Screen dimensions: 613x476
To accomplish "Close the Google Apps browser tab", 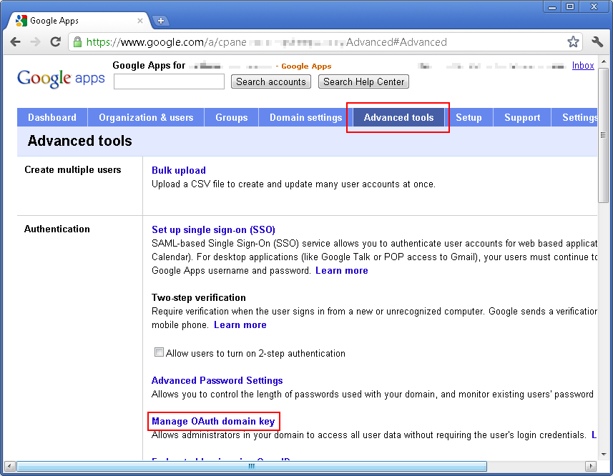I will coord(140,21).
